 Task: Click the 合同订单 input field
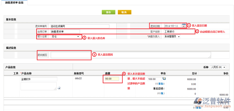65,31
